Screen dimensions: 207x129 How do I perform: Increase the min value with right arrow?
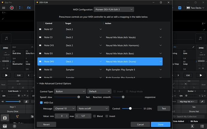(x=67, y=116)
